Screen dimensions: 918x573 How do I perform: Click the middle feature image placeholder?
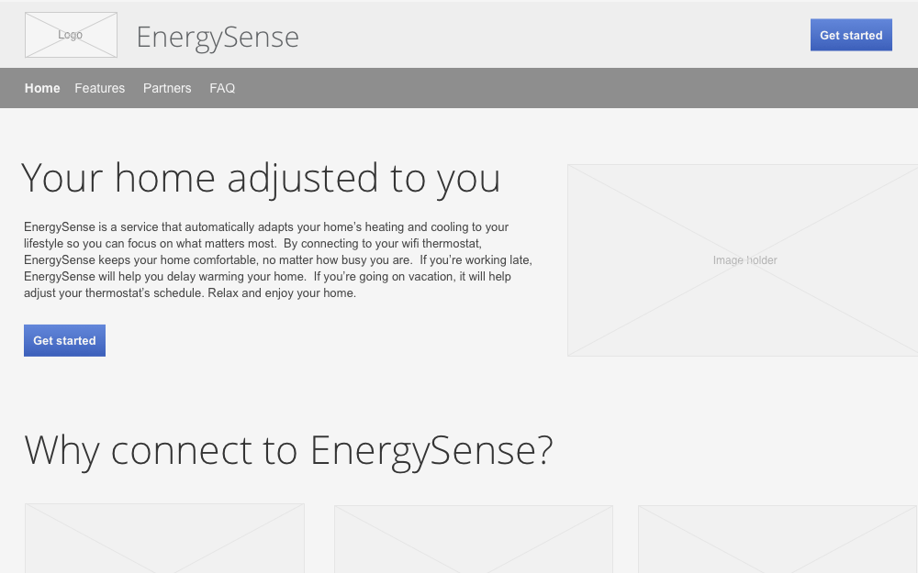point(473,539)
